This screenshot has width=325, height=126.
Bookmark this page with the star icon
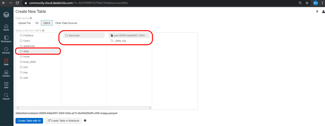(x=307, y=3)
